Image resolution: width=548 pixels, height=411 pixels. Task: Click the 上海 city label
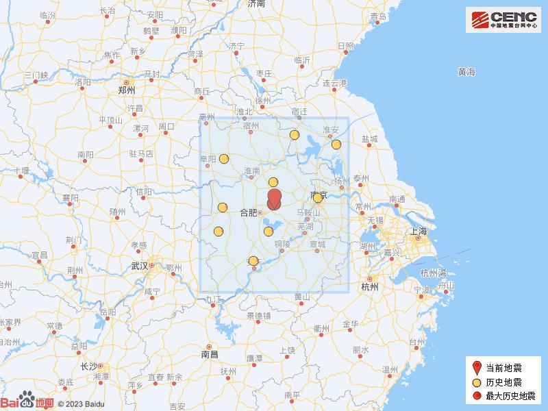(419, 232)
